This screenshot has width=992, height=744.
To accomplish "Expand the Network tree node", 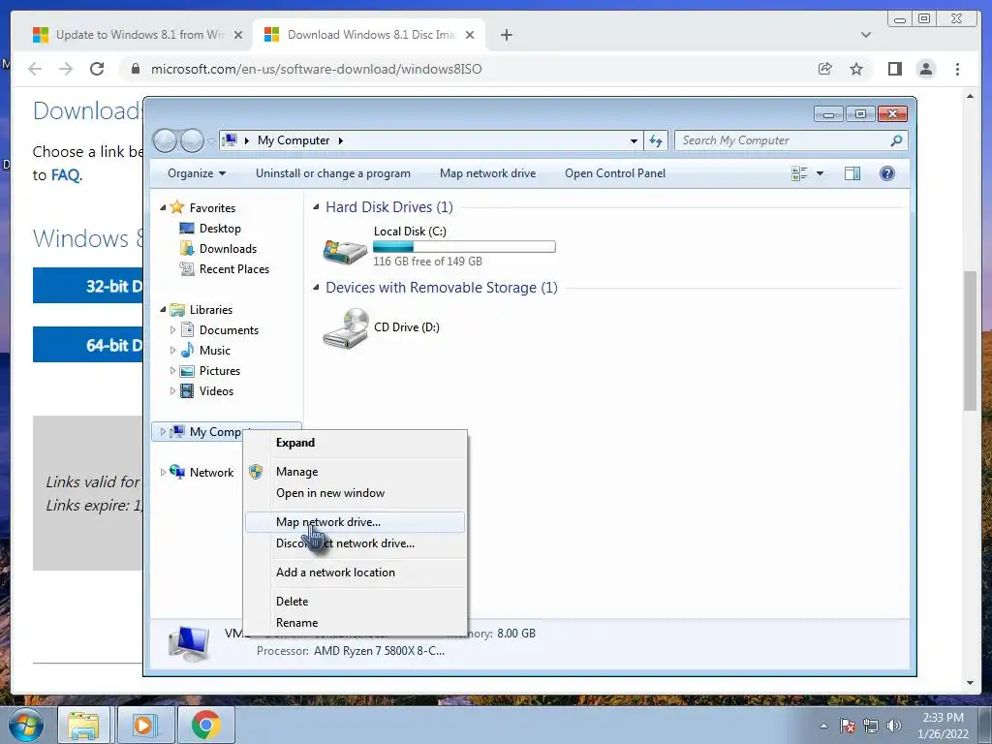I will coord(163,472).
